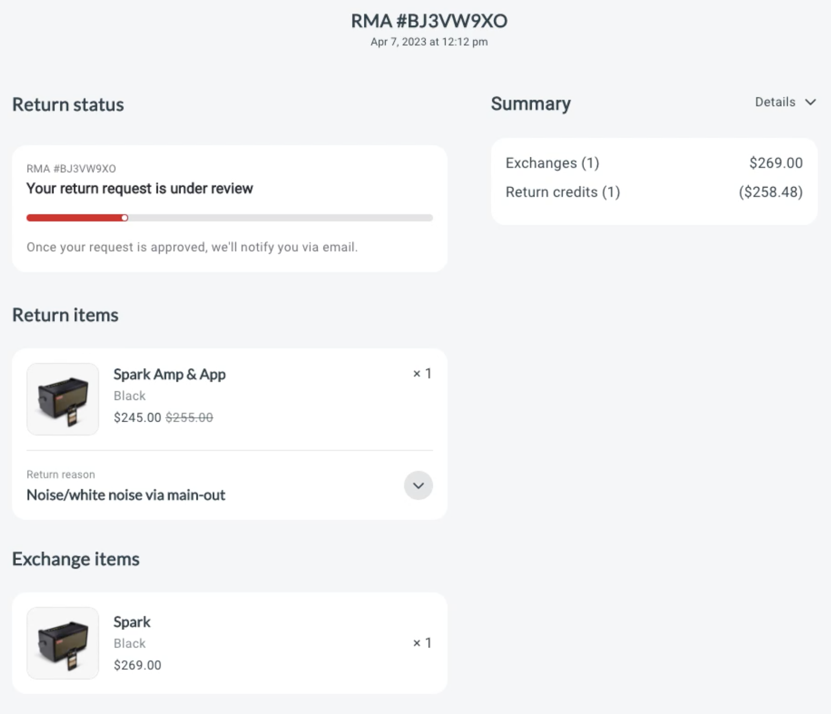Click the $269.00 exchanges amount in Summary
The image size is (831, 714).
pos(776,163)
